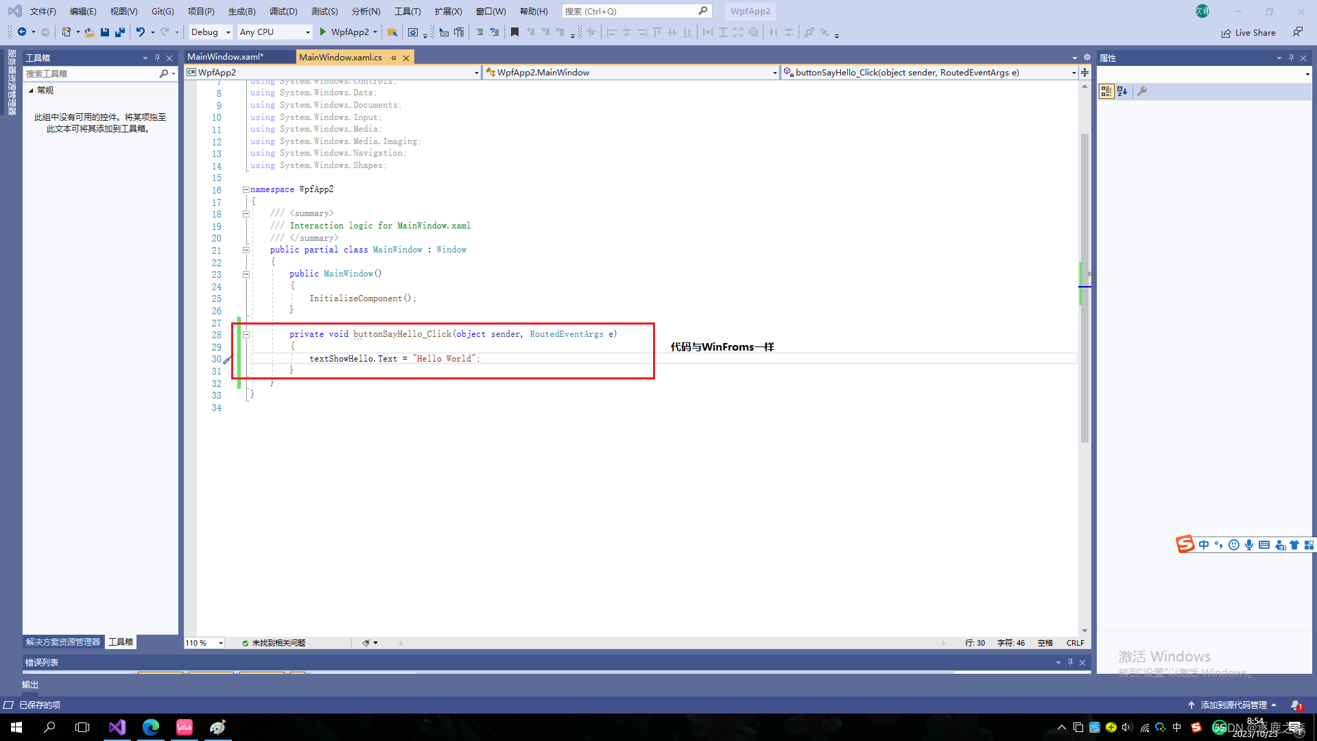Screen dimensions: 1317x741
Task: Click the New Project toolbar icon
Action: click(x=67, y=32)
